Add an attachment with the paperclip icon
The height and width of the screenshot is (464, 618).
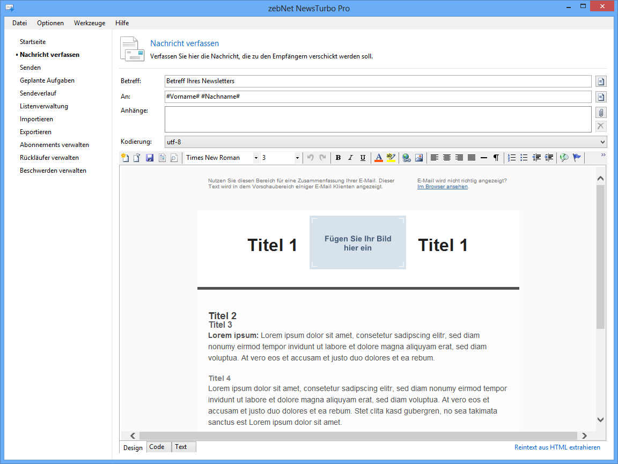tap(601, 113)
